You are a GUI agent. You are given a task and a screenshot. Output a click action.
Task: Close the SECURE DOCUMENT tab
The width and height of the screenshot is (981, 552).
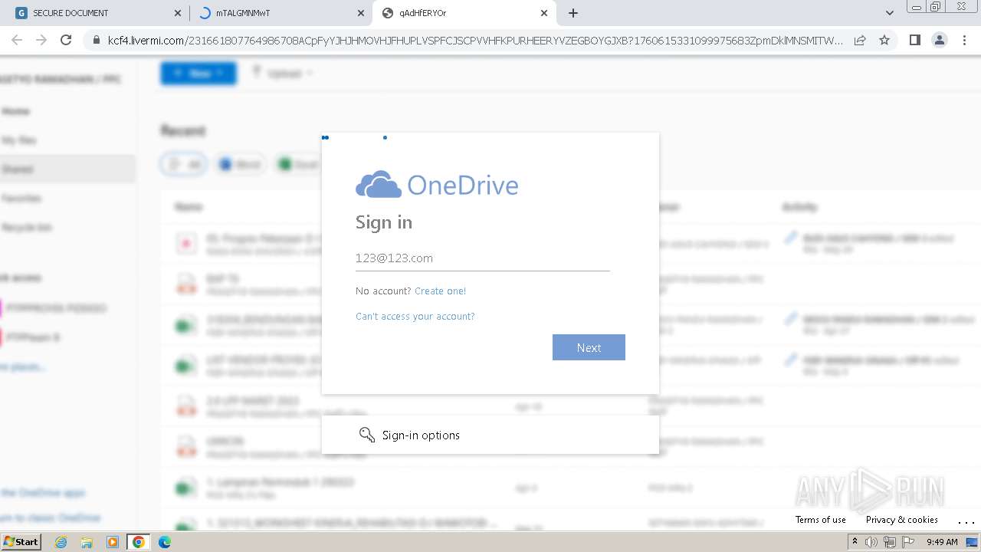click(178, 13)
